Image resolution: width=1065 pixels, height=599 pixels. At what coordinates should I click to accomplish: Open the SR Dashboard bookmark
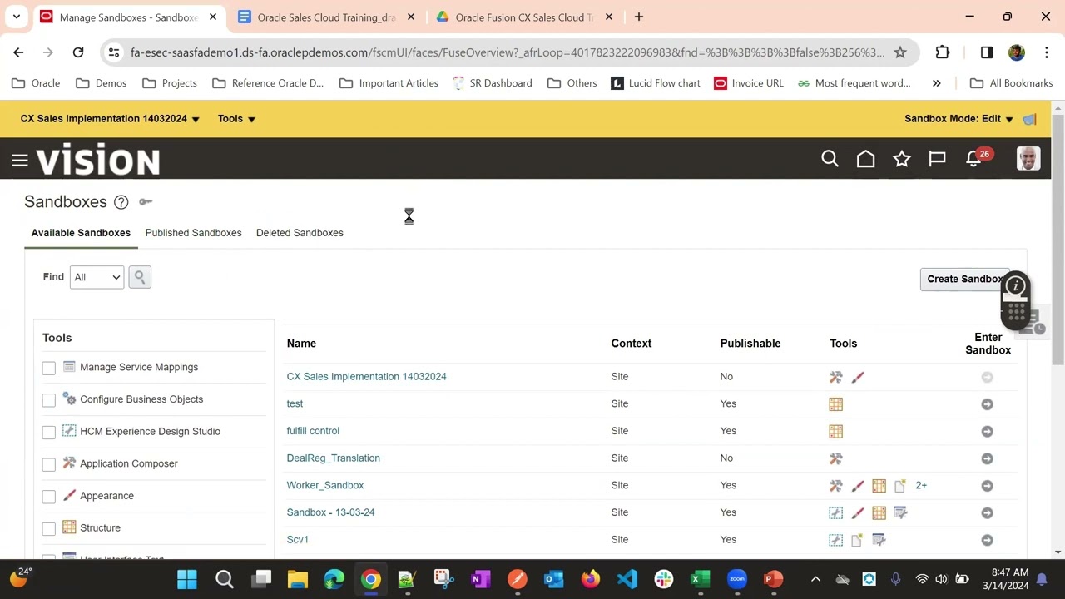click(x=492, y=83)
